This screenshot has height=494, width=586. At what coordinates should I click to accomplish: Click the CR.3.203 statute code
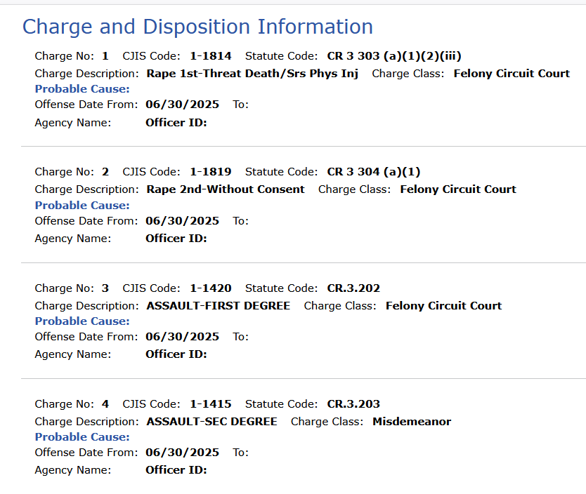pos(353,403)
